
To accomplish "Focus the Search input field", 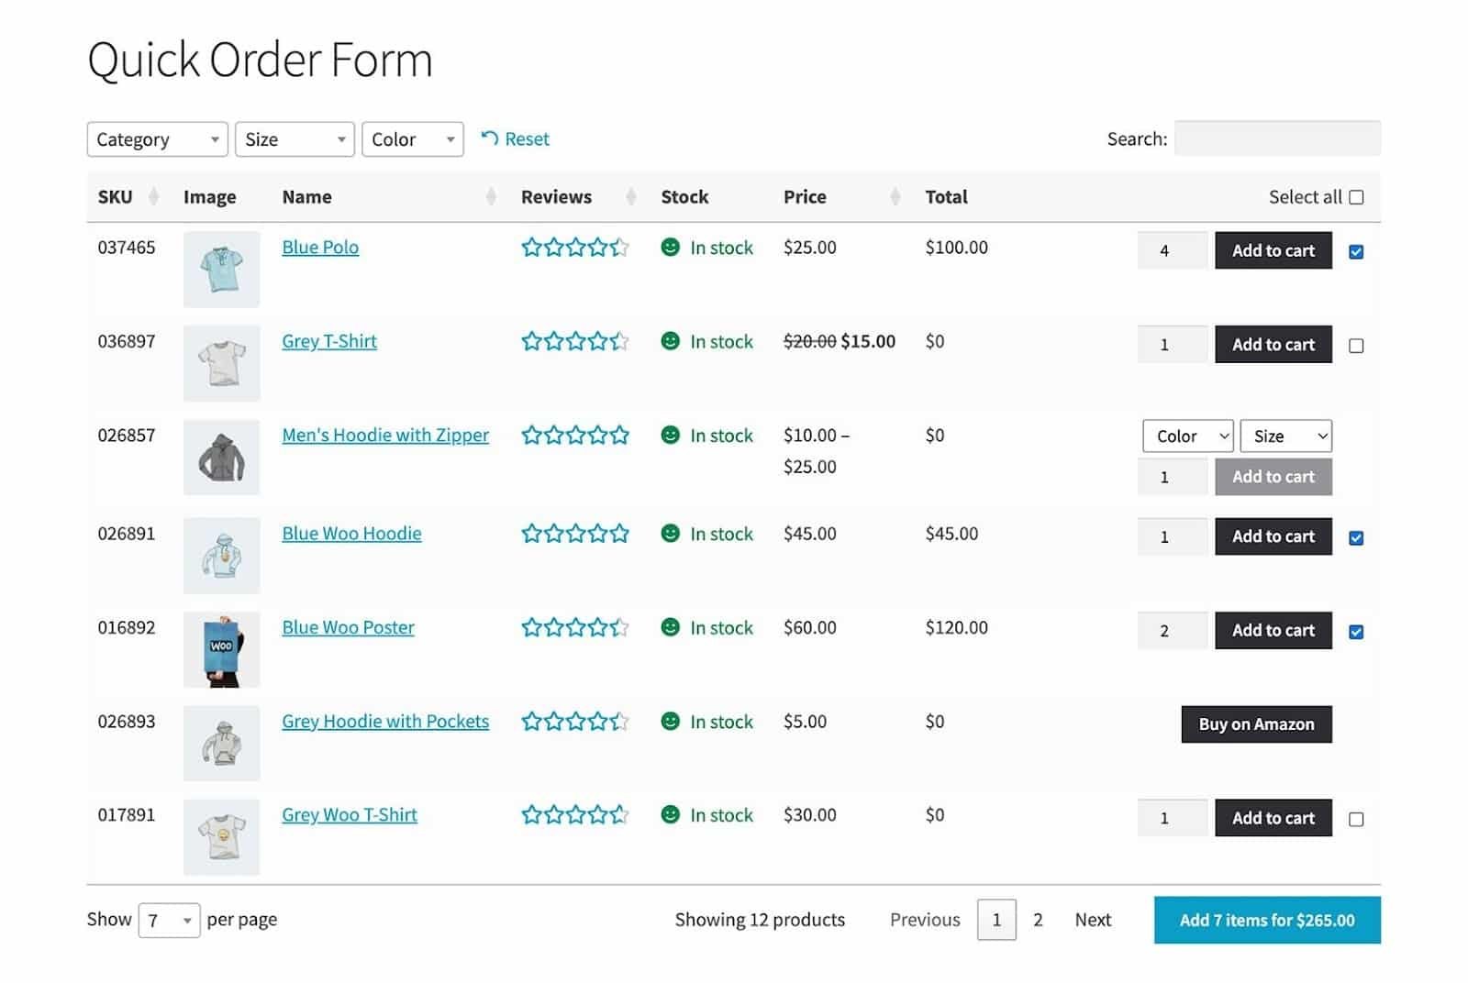I will [x=1277, y=138].
